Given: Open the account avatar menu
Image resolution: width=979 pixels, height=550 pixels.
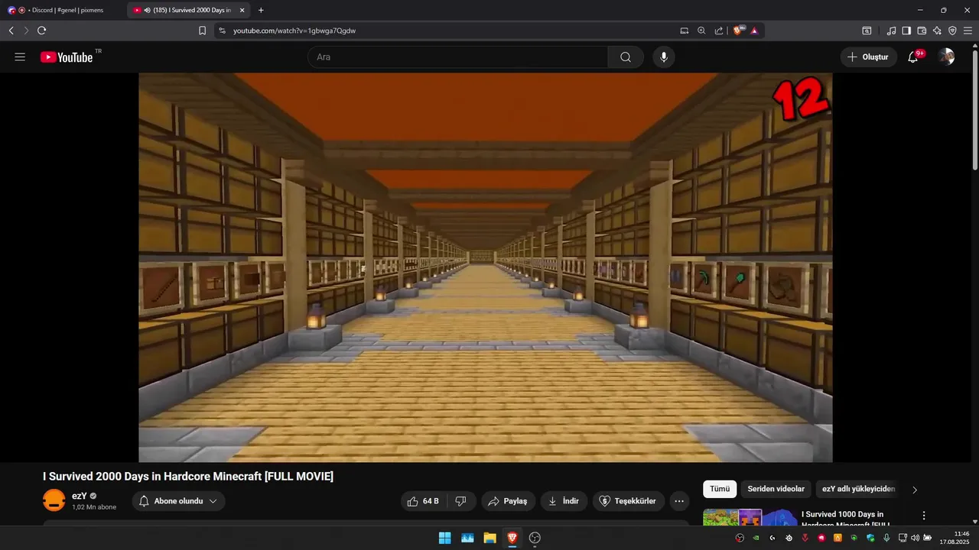Looking at the screenshot, I should point(947,57).
